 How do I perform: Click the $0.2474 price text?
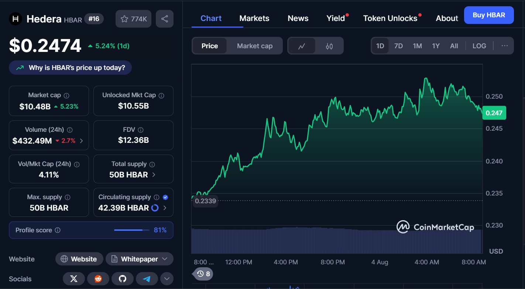[x=45, y=46]
